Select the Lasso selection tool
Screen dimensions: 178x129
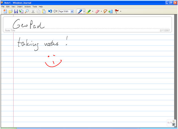105,12
